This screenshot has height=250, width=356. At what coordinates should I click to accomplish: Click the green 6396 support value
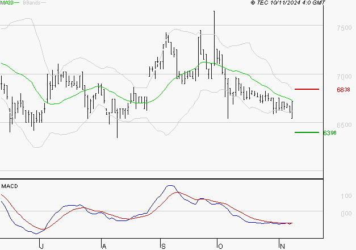point(330,133)
